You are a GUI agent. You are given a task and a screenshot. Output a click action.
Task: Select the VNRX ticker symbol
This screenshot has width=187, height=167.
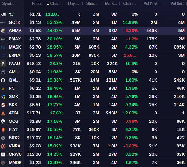[15, 146]
